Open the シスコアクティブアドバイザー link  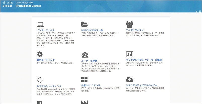141,85
